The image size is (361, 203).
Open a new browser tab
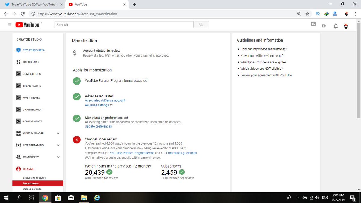134,5
